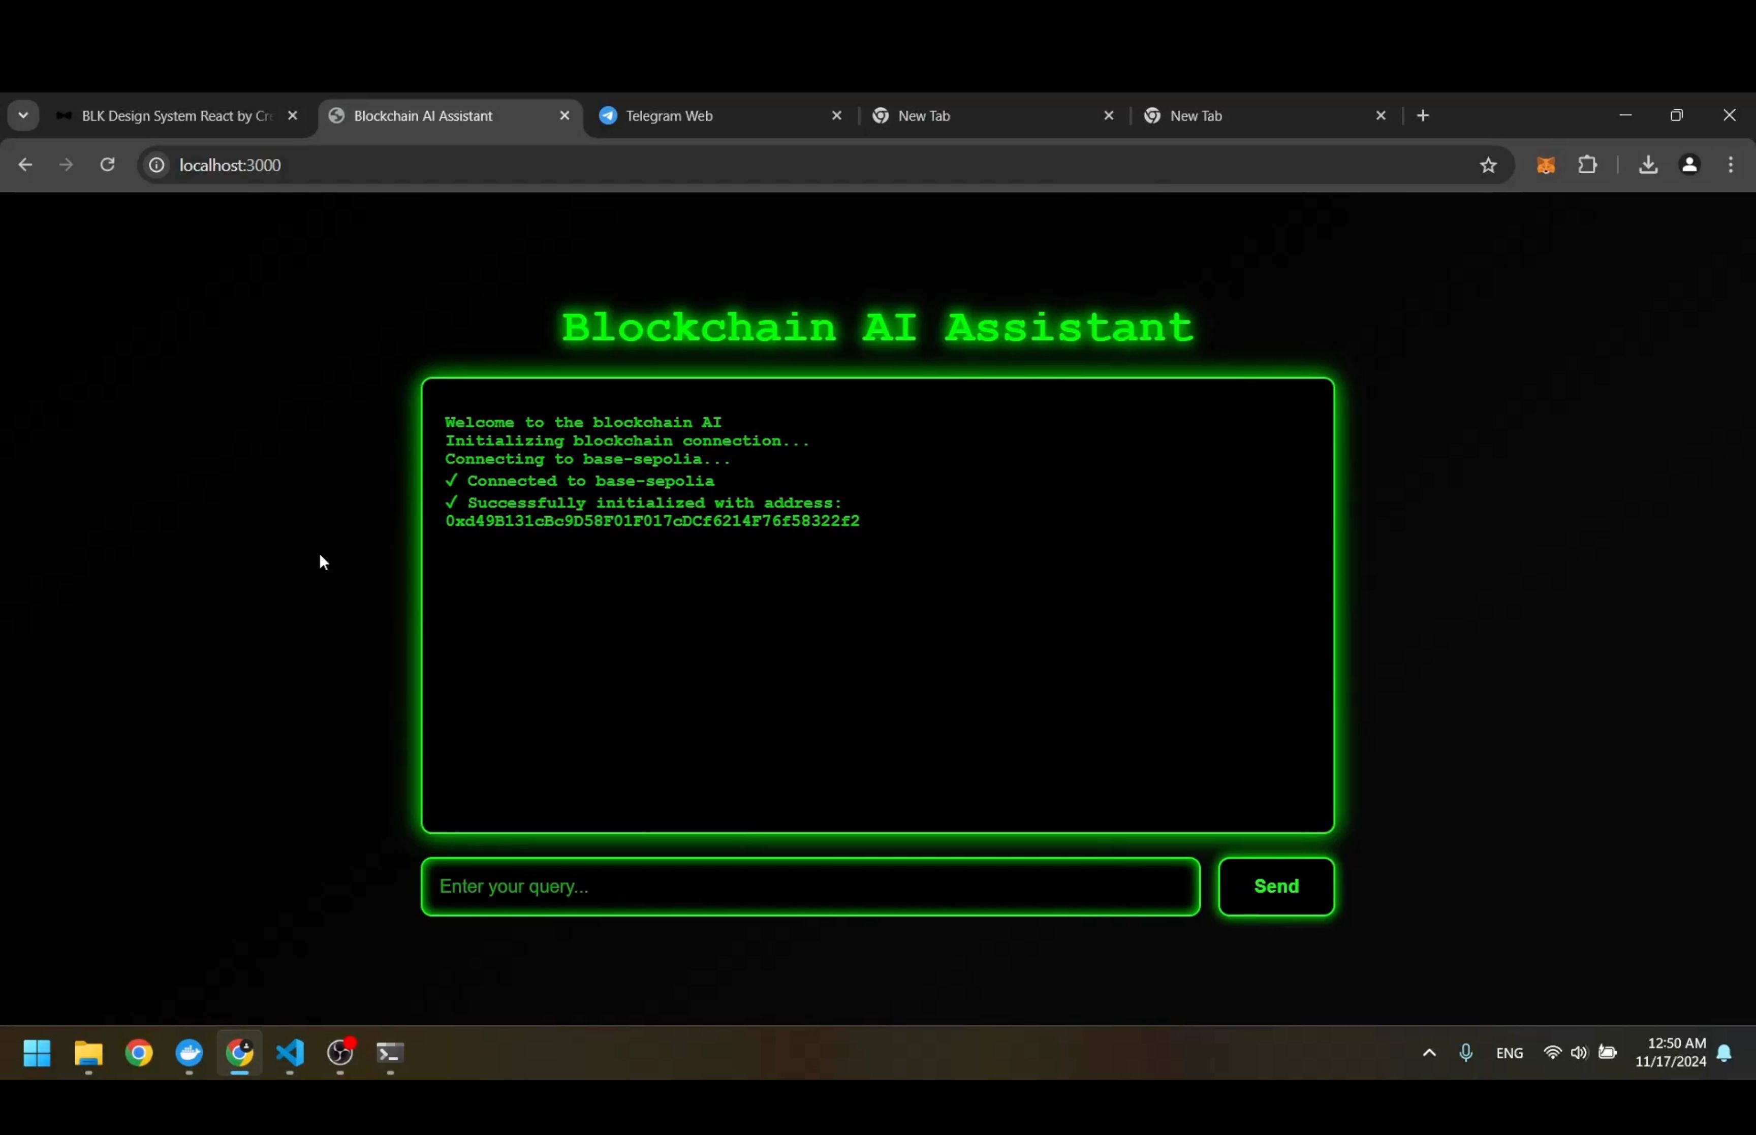Restore down the Chrome window
Viewport: 1756px width, 1135px height.
click(x=1676, y=115)
